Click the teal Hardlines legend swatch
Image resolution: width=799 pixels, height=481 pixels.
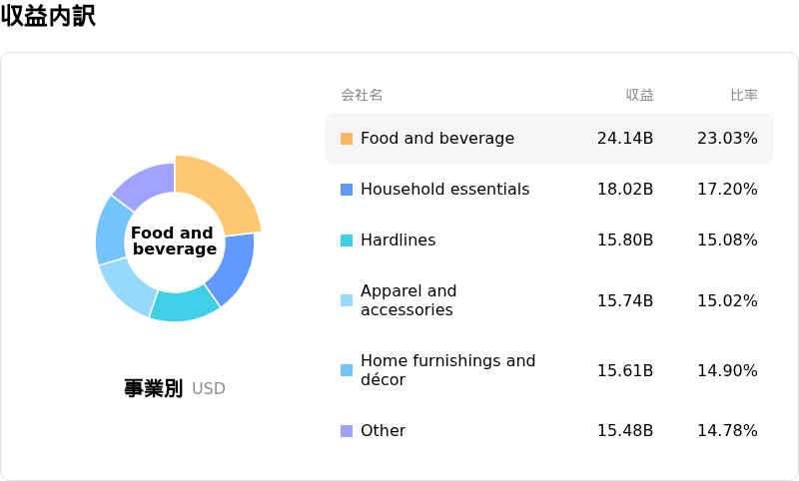tap(347, 240)
